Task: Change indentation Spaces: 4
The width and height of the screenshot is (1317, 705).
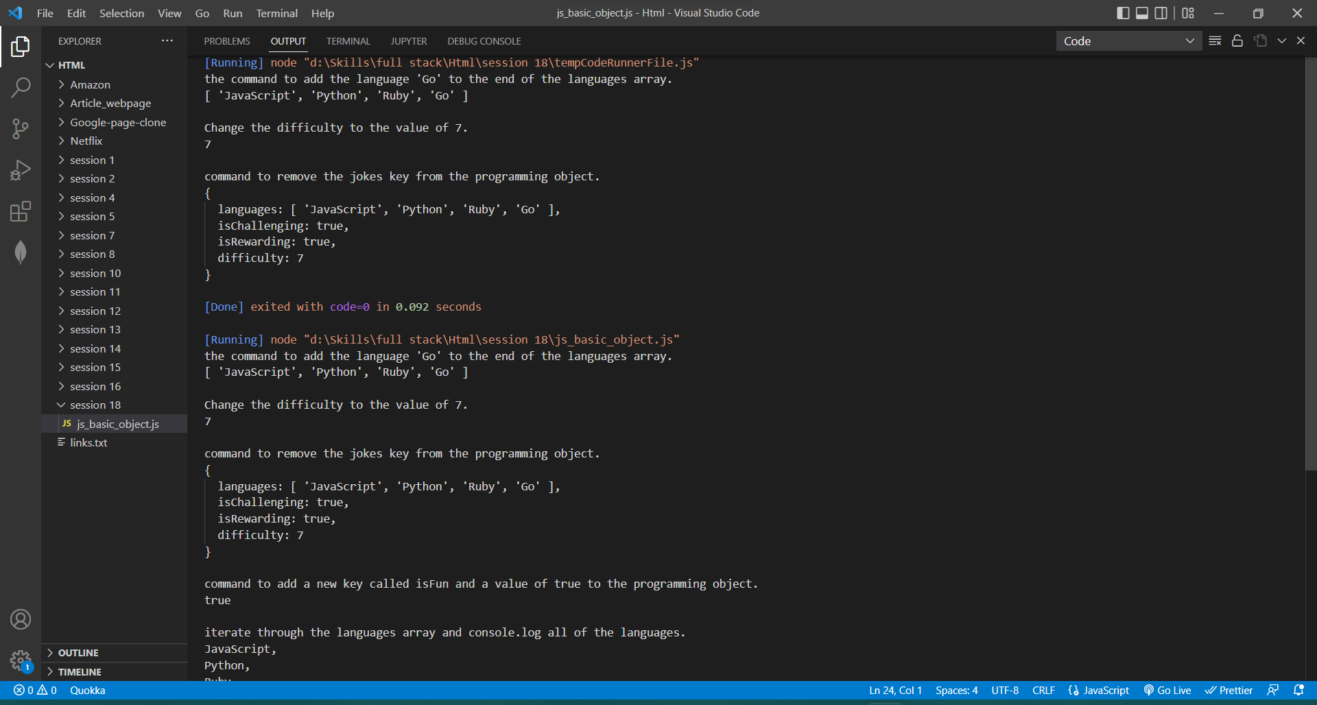Action: pos(957,691)
